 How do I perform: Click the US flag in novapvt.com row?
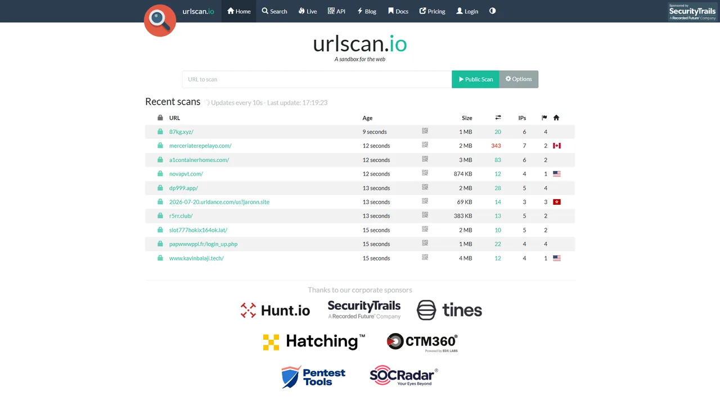(x=557, y=174)
